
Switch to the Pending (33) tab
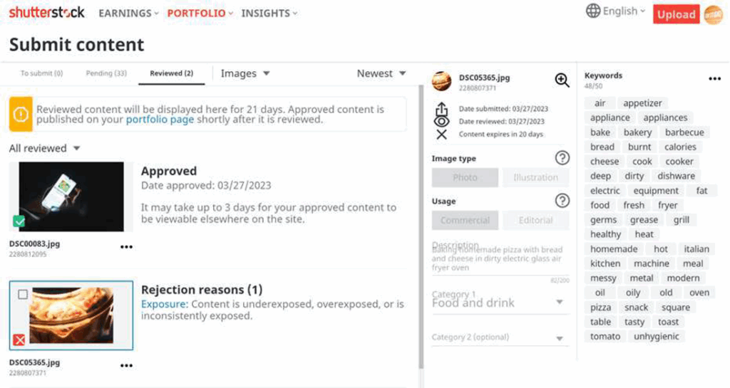(106, 73)
